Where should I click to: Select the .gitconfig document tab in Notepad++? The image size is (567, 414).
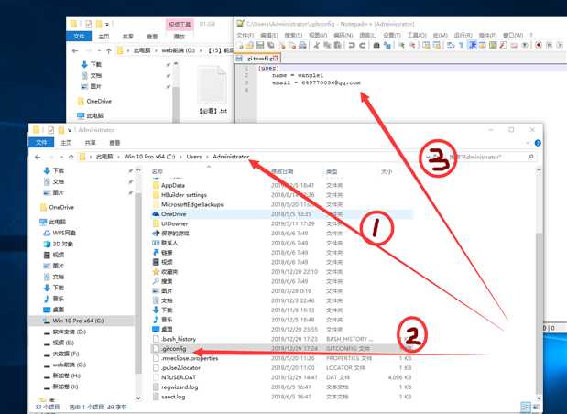257,58
